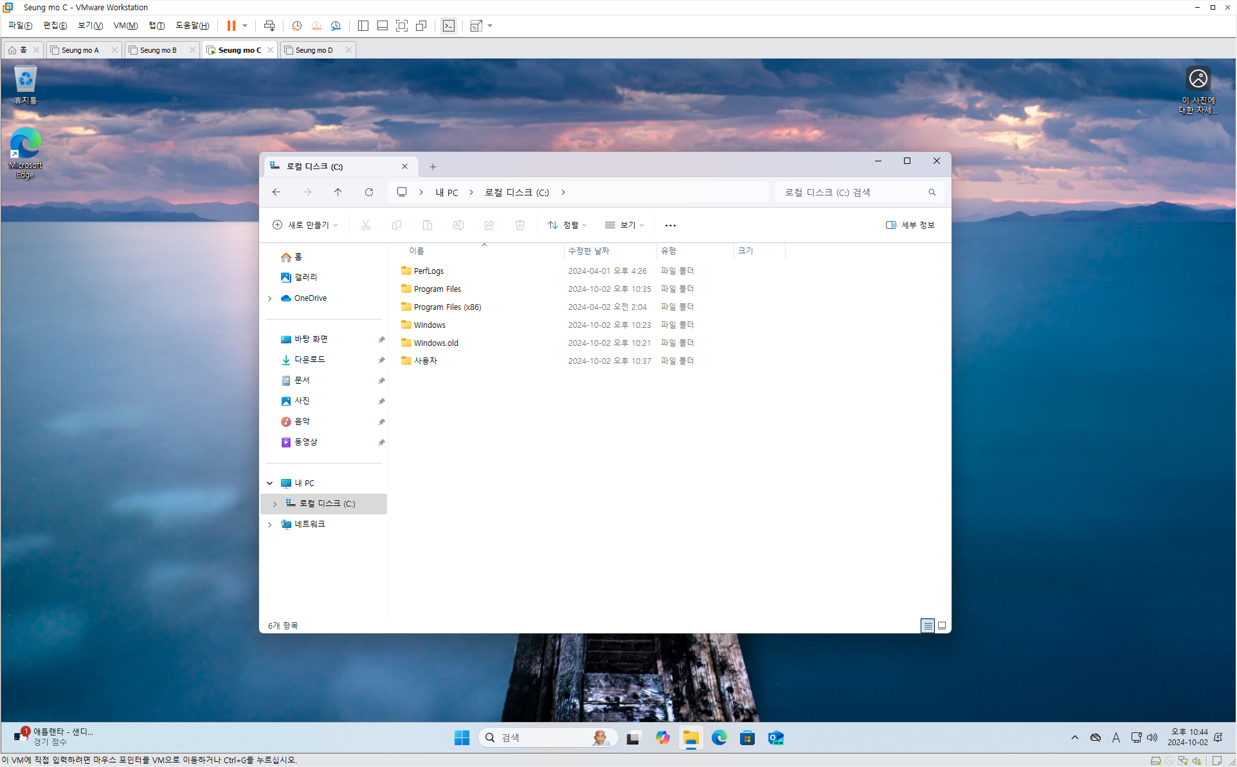Open the three-dot more options menu

[670, 225]
